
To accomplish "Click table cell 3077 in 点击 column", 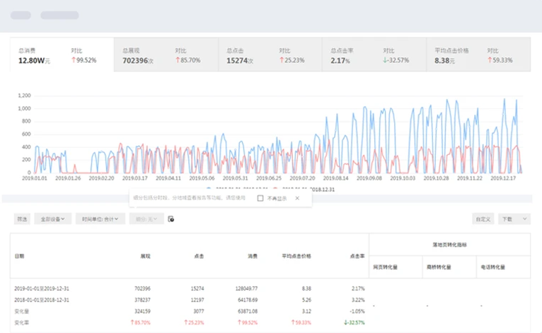I will point(198,311).
